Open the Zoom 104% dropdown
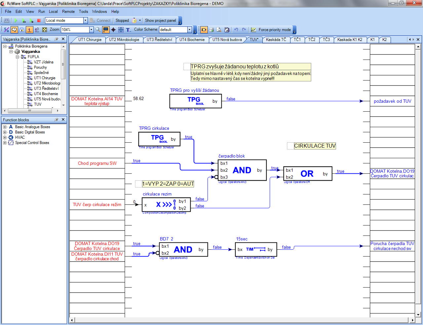Image resolution: width=423 pixels, height=325 pixels. 92,30
